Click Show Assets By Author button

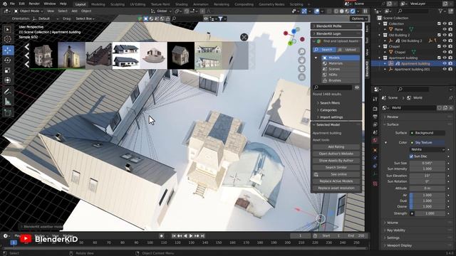click(336, 161)
